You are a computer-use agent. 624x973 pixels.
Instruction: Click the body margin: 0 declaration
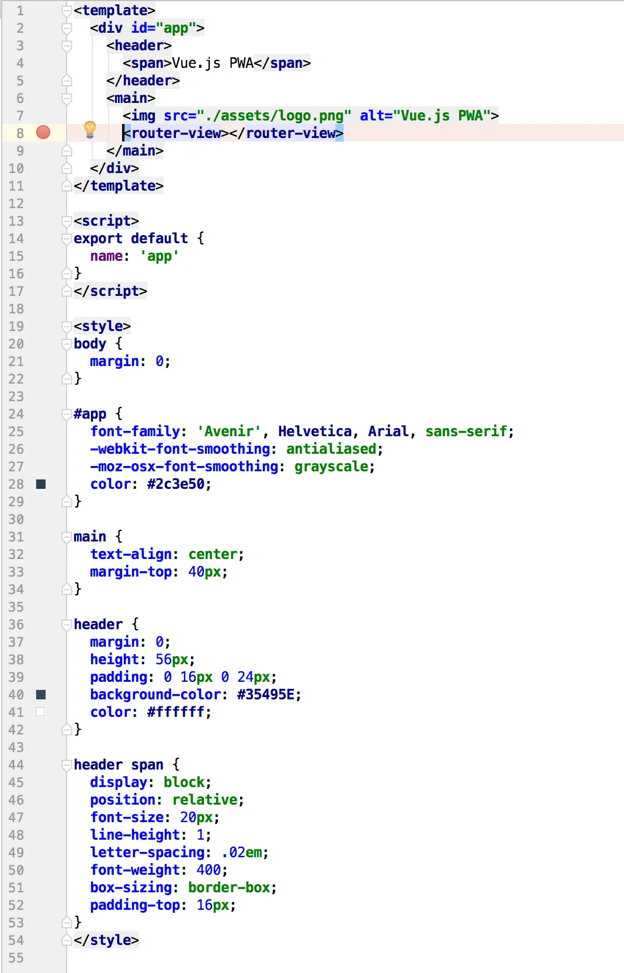[130, 361]
